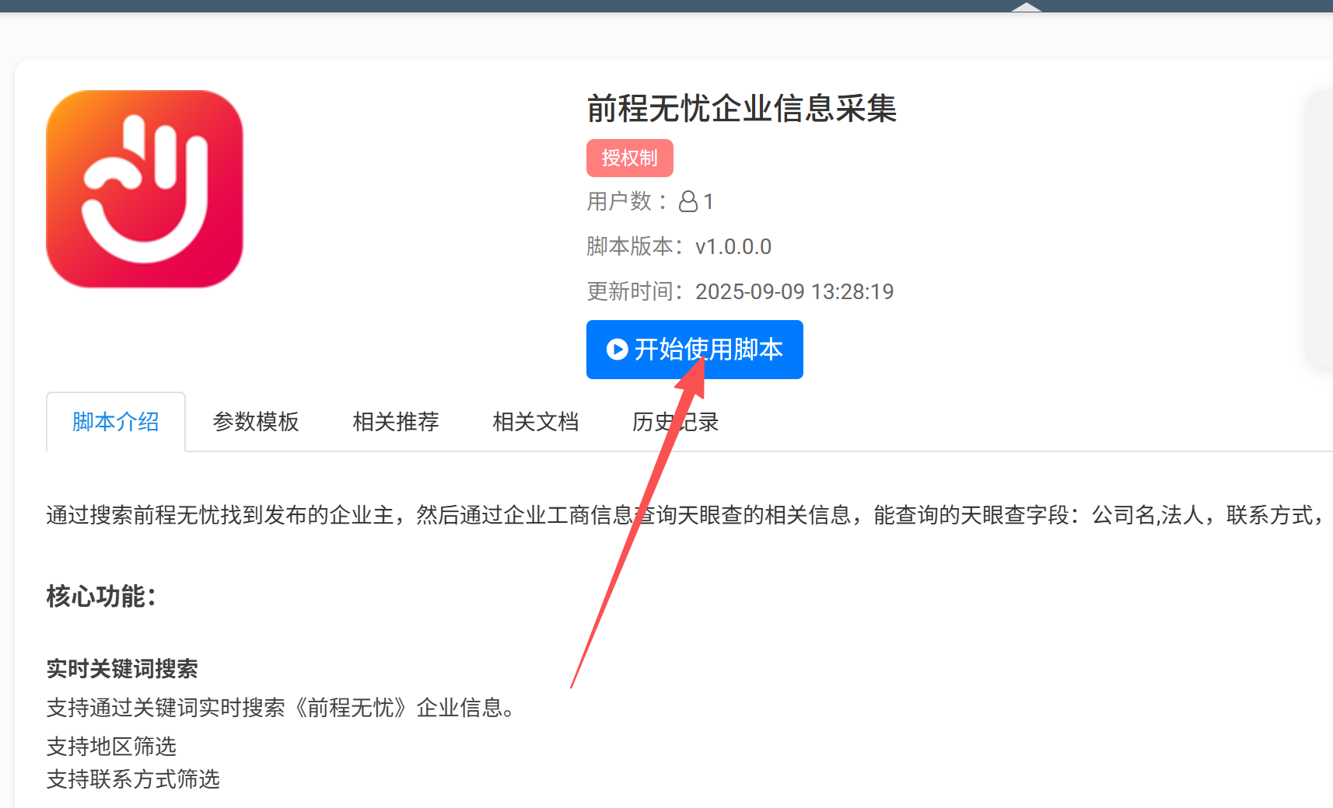This screenshot has width=1333, height=808.
Task: Click the red hand app logo
Action: point(145,189)
